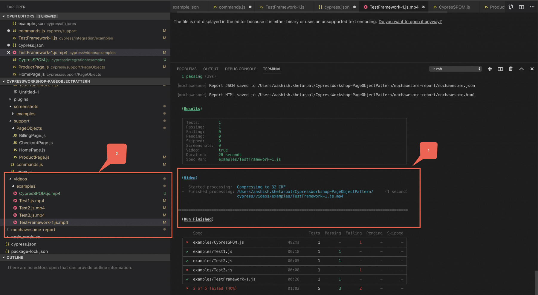This screenshot has width=538, height=295.
Task: Open the compare changes icon in editor toolbar
Action: (511, 7)
